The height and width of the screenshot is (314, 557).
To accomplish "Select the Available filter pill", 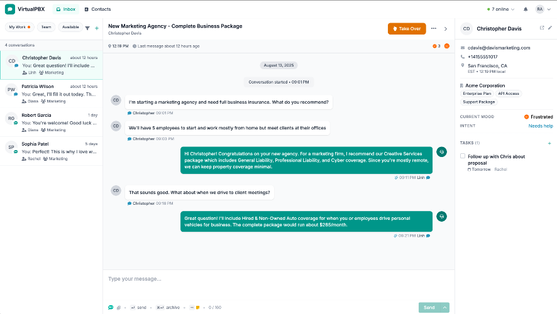I will pyautogui.click(x=70, y=27).
